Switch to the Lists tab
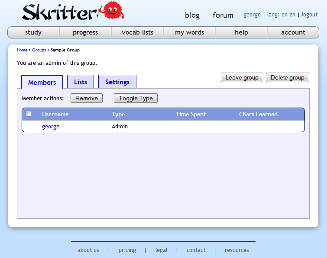327x258 pixels. pos(81,82)
